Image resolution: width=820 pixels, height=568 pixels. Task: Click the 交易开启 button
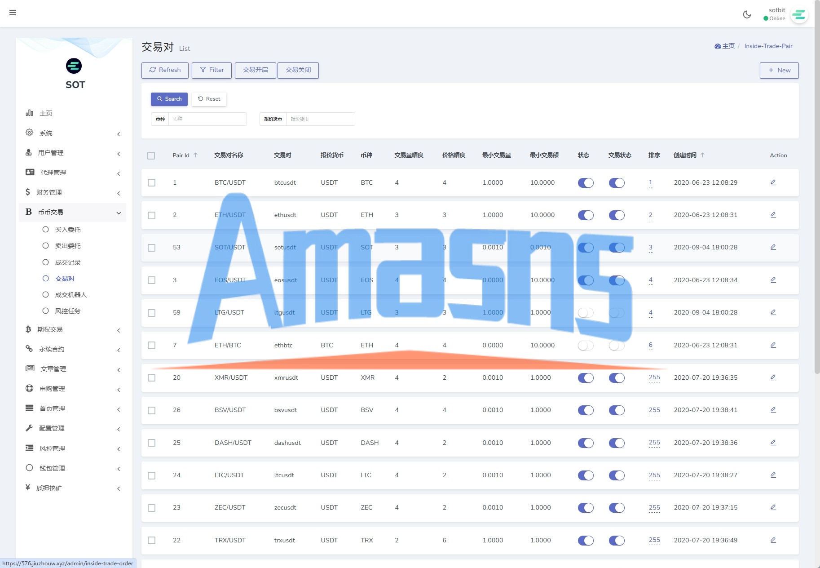pyautogui.click(x=256, y=70)
